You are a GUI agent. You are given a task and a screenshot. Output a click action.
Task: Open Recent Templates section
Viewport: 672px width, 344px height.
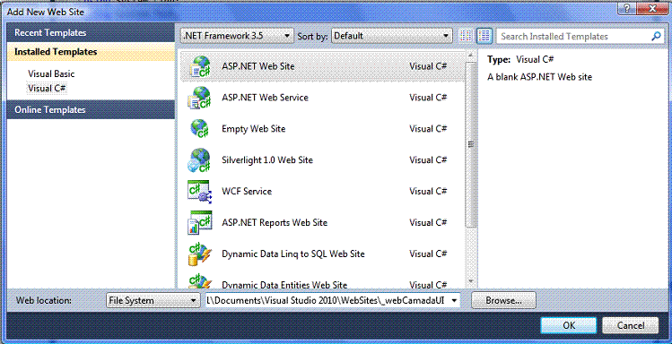coord(91,32)
